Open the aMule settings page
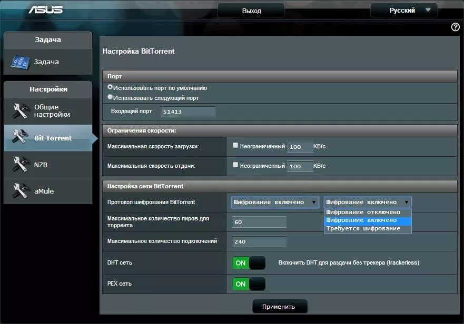 coord(48,191)
